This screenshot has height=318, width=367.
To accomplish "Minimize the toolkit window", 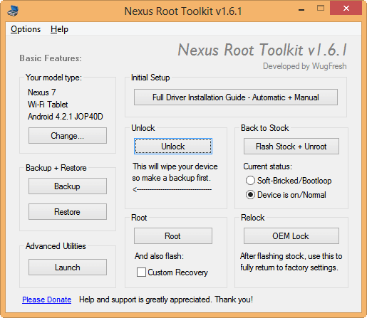I will [301, 10].
